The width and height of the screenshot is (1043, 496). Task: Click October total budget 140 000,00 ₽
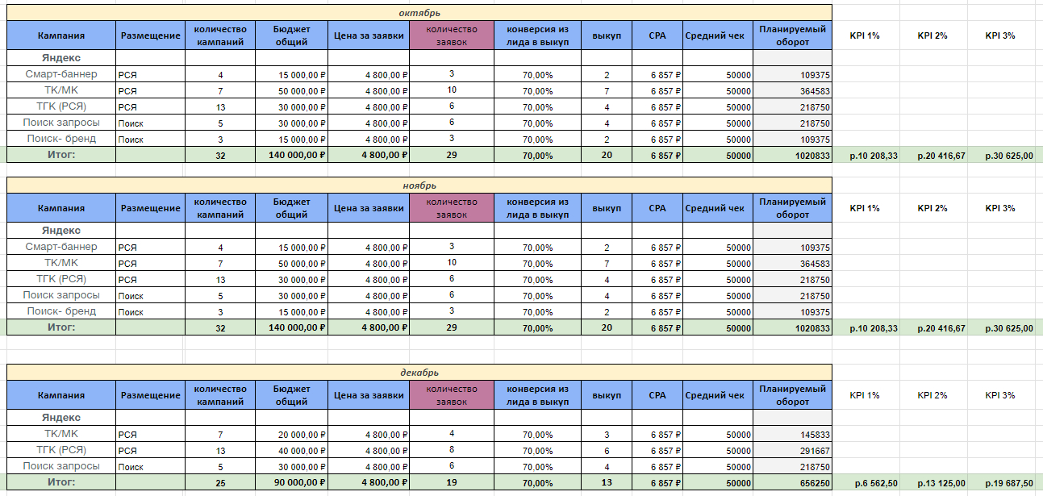point(292,155)
